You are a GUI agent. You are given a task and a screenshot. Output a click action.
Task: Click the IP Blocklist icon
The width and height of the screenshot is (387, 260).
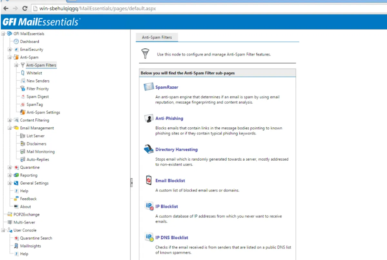pyautogui.click(x=149, y=206)
